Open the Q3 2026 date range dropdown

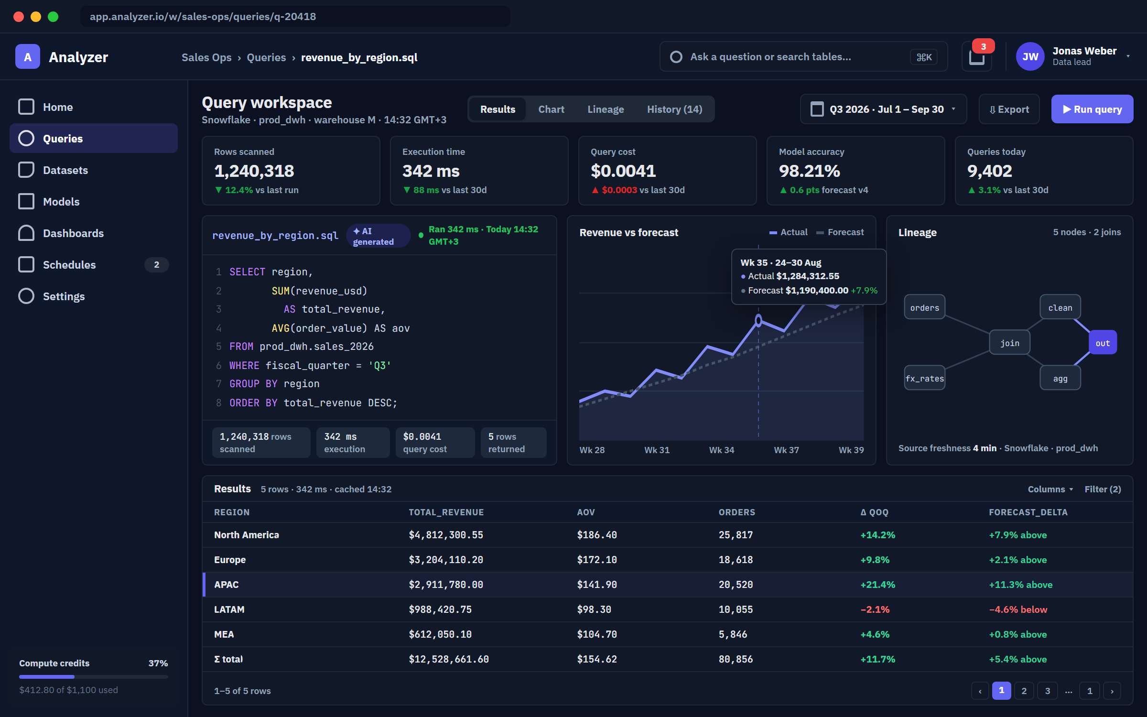[883, 109]
